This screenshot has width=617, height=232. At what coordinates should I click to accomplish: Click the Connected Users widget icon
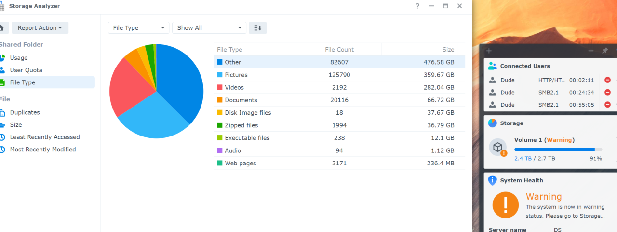(492, 66)
